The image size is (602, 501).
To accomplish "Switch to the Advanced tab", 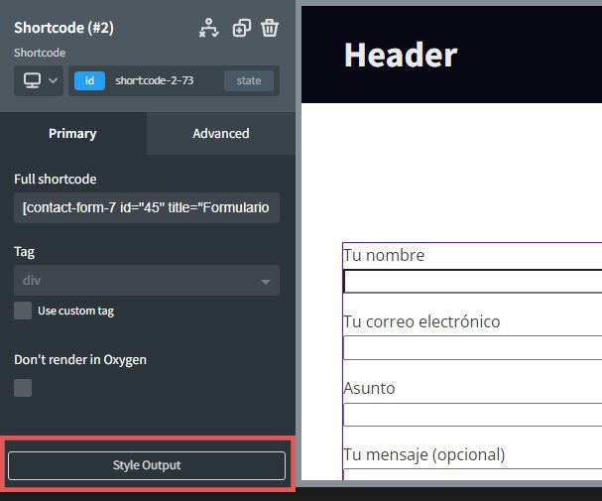I will pyautogui.click(x=221, y=133).
